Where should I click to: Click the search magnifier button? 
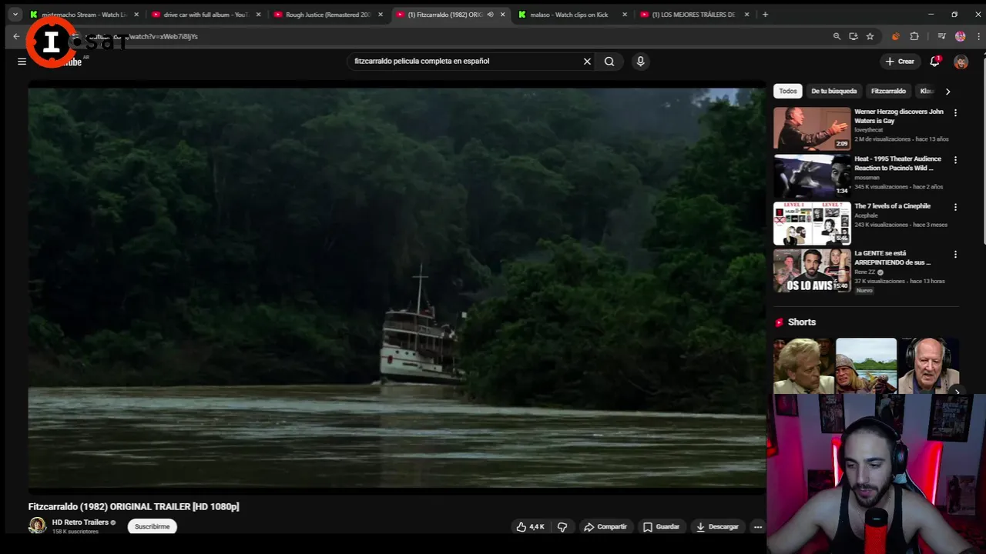click(x=609, y=62)
